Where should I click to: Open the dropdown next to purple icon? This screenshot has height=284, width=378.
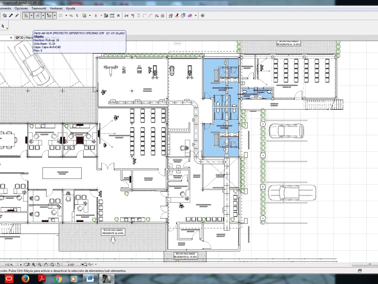pyautogui.click(x=195, y=16)
